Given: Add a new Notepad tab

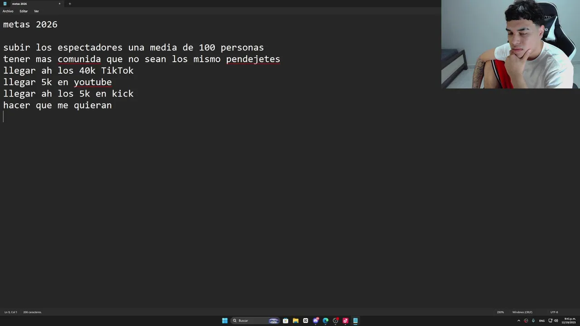Looking at the screenshot, I should click(x=70, y=4).
